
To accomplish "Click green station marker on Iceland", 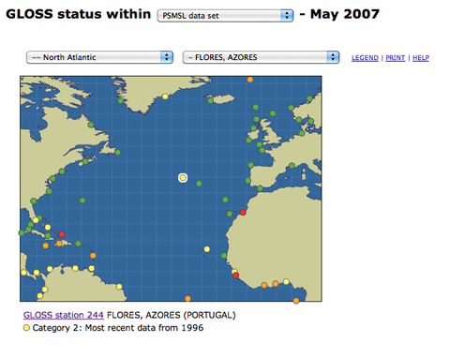I will tap(210, 100).
